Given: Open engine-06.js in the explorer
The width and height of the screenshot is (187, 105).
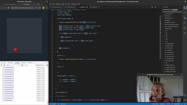Looking at the screenshot, I should pos(170,44).
